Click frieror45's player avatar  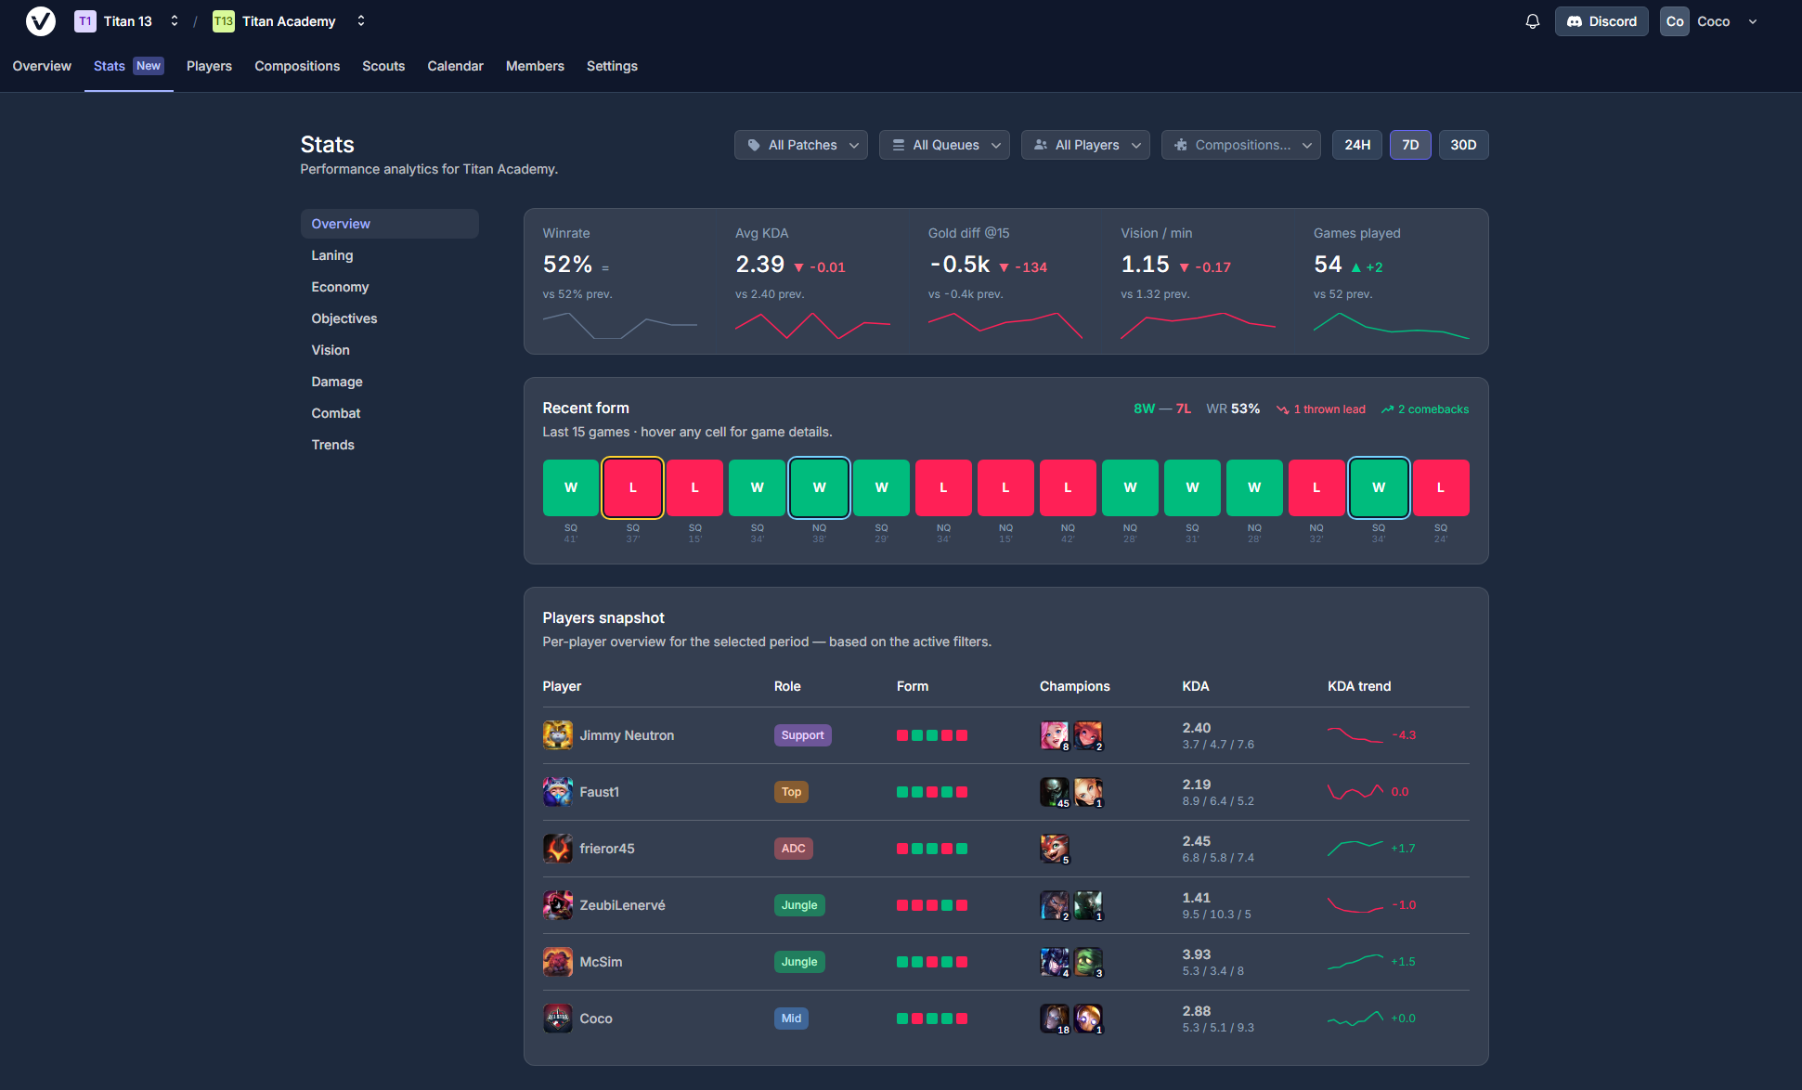tap(557, 849)
